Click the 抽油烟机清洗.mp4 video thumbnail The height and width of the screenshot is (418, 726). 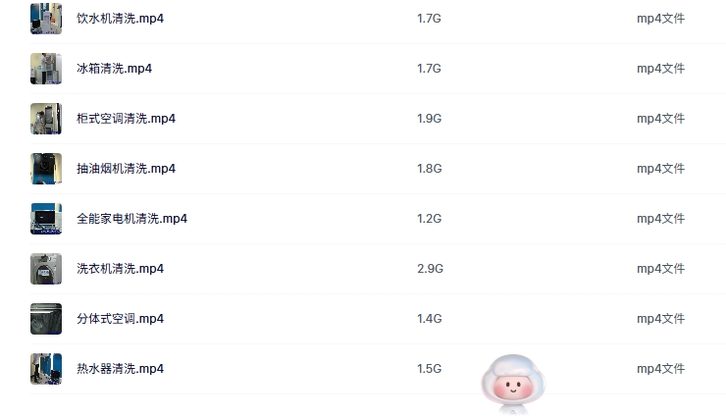(46, 169)
